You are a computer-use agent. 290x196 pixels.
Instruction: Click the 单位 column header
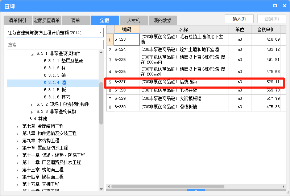click(240, 29)
